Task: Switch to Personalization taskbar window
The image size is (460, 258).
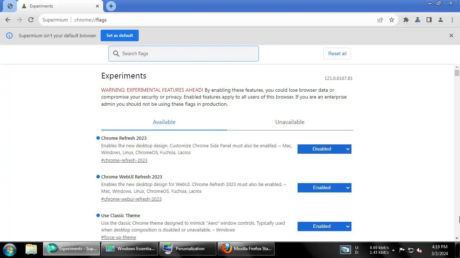Action: click(x=188, y=249)
